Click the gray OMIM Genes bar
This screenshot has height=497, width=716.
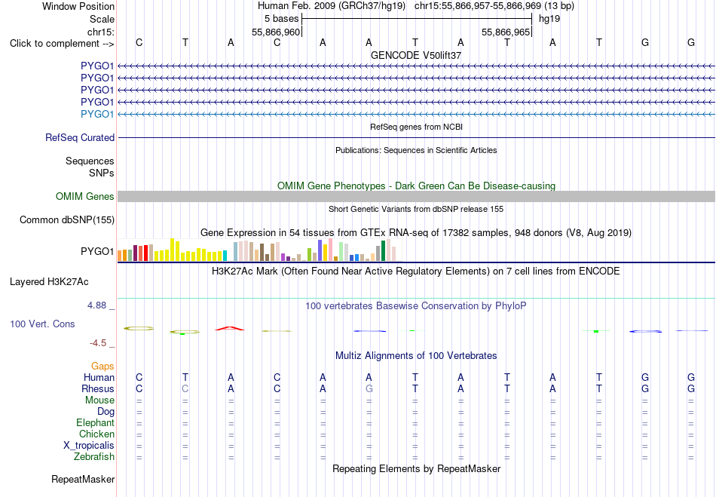coord(417,196)
